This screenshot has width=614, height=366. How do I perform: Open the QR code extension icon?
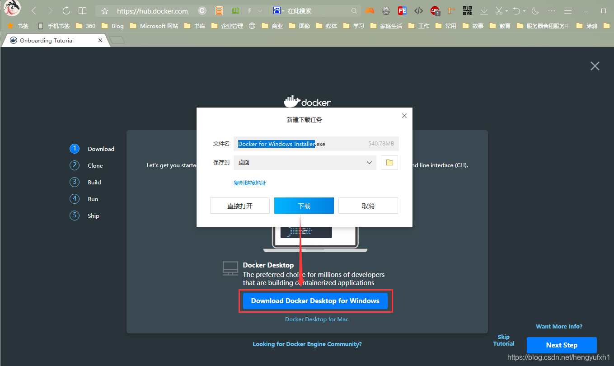pos(467,11)
